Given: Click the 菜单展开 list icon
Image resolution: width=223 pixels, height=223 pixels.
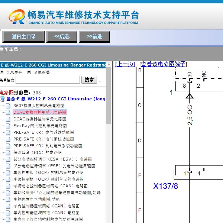Looking at the screenshot, I should tap(1, 72).
